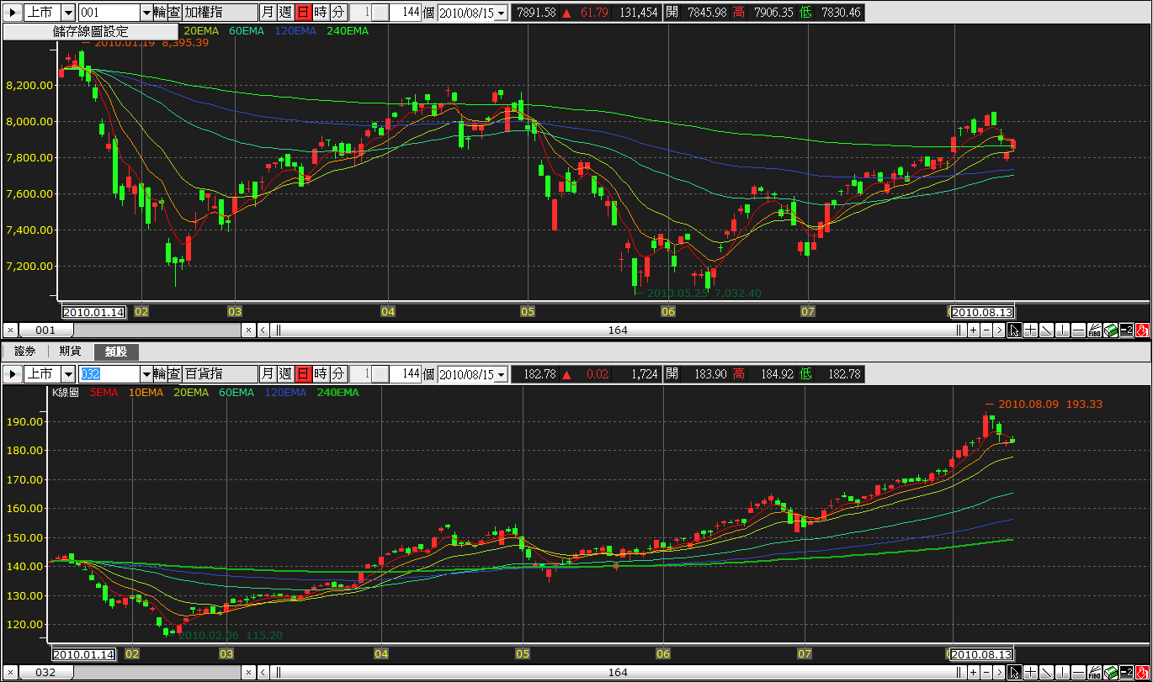Viewport: 1153px width, 682px height.
Task: Select the horizontal line tool in bottom chart
Action: 1078,672
